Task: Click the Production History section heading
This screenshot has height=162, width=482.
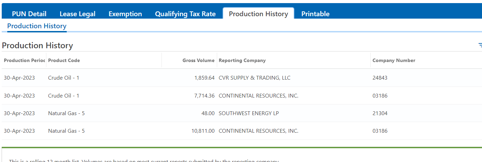Action: coord(37,45)
